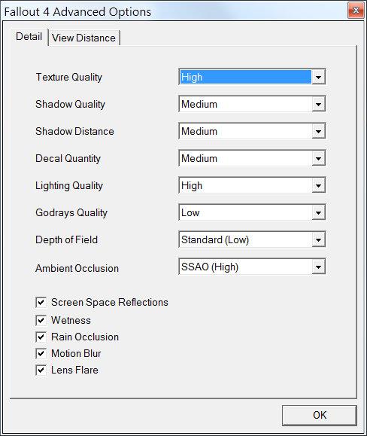The width and height of the screenshot is (367, 436).
Task: Expand Godrays Quality dropdown arrow
Action: click(x=318, y=212)
